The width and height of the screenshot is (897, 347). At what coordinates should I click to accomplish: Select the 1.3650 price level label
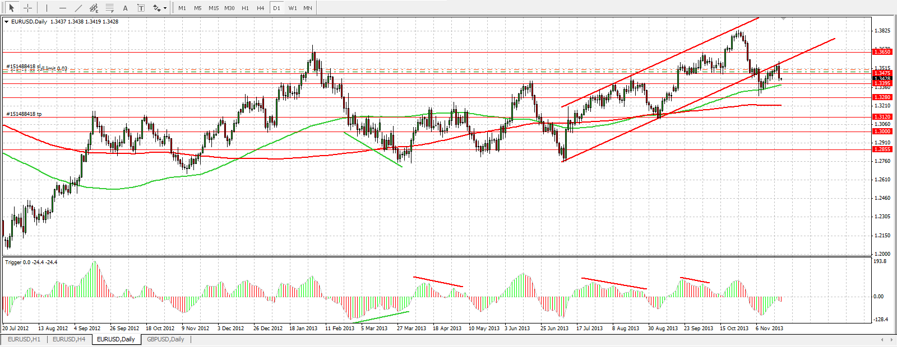coord(882,51)
